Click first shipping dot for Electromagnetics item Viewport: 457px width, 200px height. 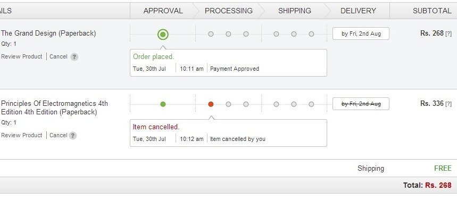(276, 104)
